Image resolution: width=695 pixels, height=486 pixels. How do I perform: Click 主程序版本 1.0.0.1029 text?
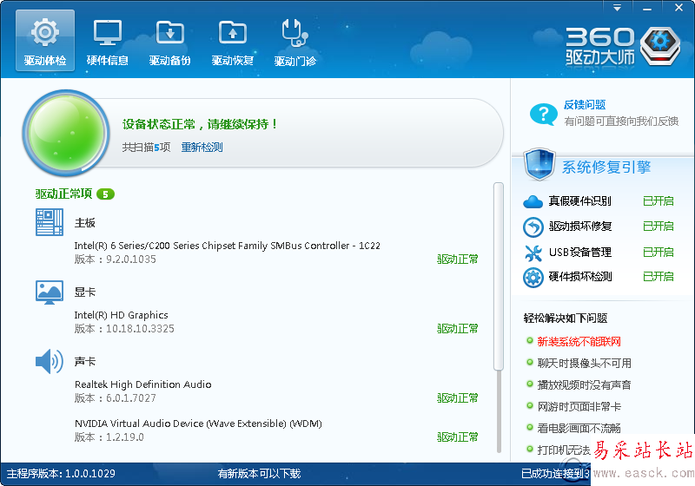point(61,474)
